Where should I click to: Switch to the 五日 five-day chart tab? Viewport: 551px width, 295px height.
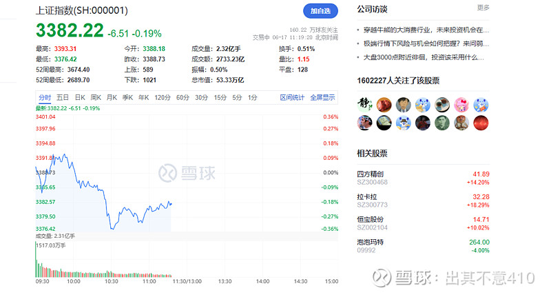click(63, 97)
